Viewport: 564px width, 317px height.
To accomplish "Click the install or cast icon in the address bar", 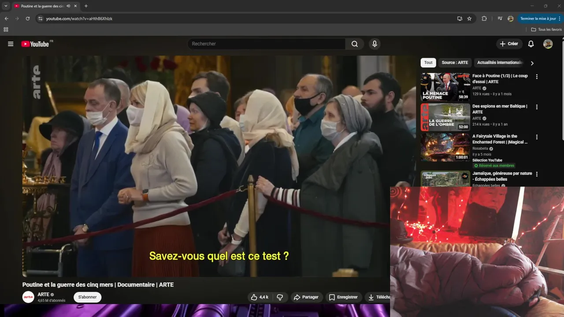I will click(460, 18).
